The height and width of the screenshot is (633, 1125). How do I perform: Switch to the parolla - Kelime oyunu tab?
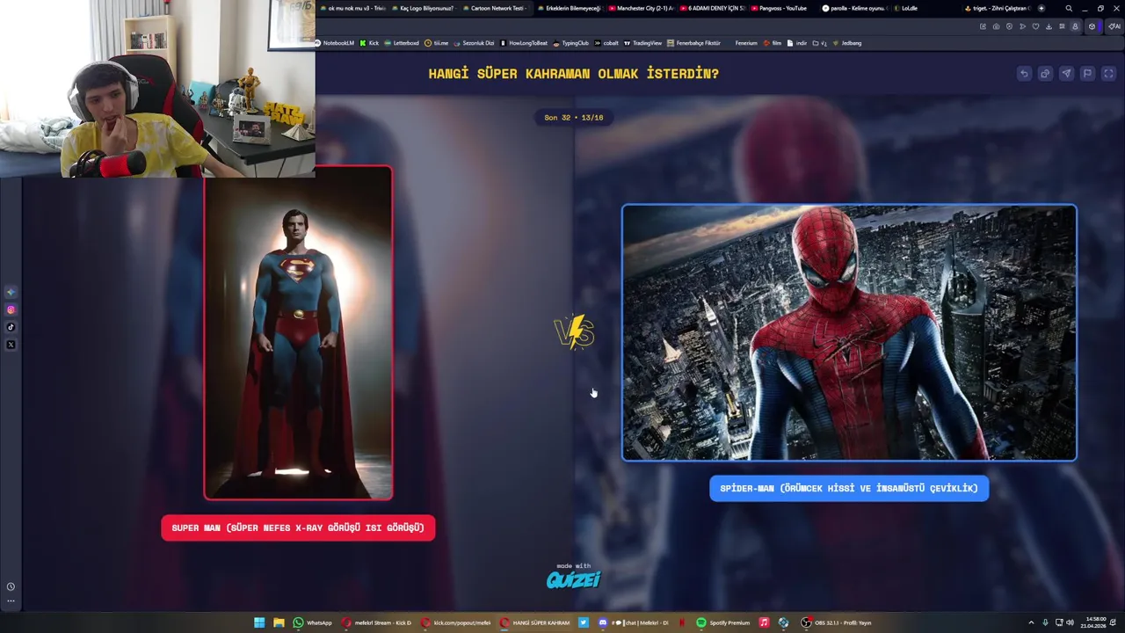pyautogui.click(x=853, y=8)
